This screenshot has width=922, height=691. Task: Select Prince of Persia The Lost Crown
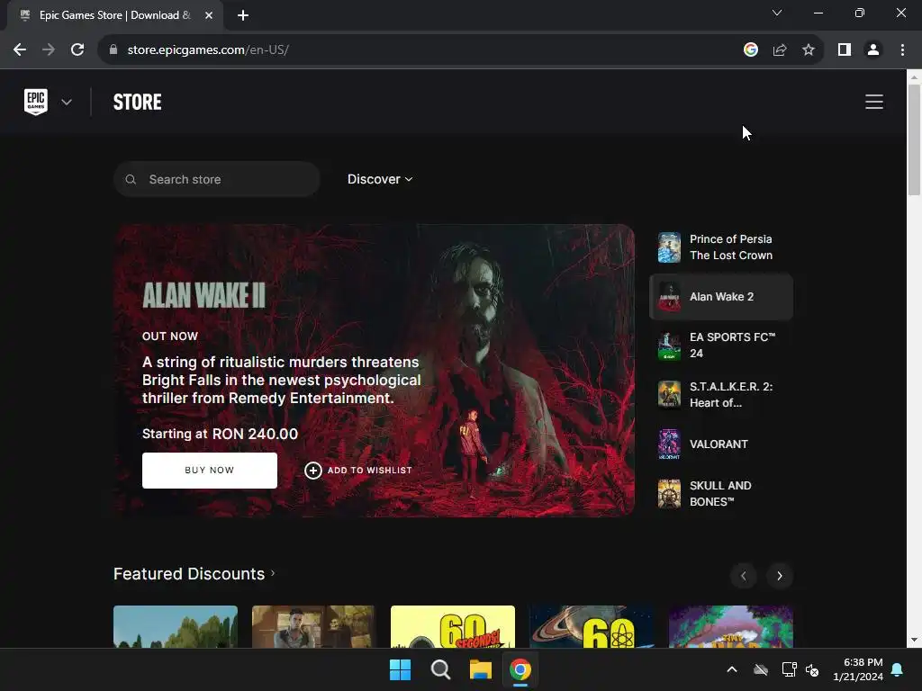click(721, 247)
